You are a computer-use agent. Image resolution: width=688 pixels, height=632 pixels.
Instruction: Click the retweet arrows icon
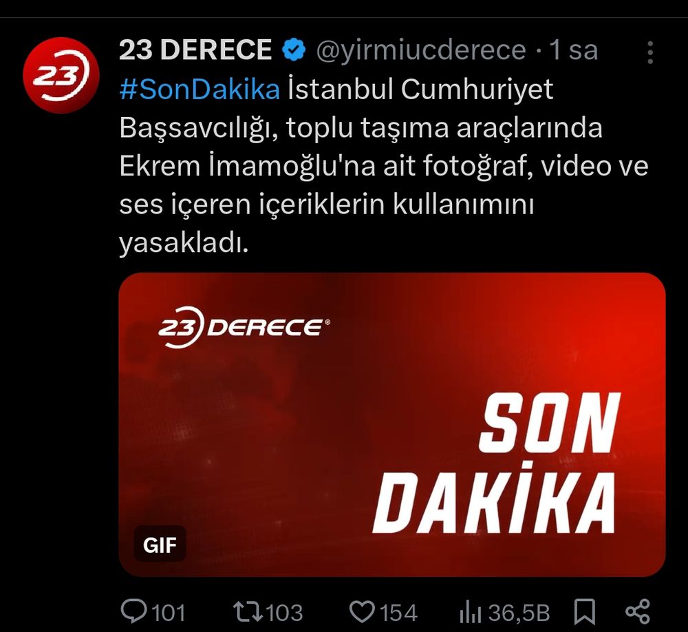(x=248, y=612)
